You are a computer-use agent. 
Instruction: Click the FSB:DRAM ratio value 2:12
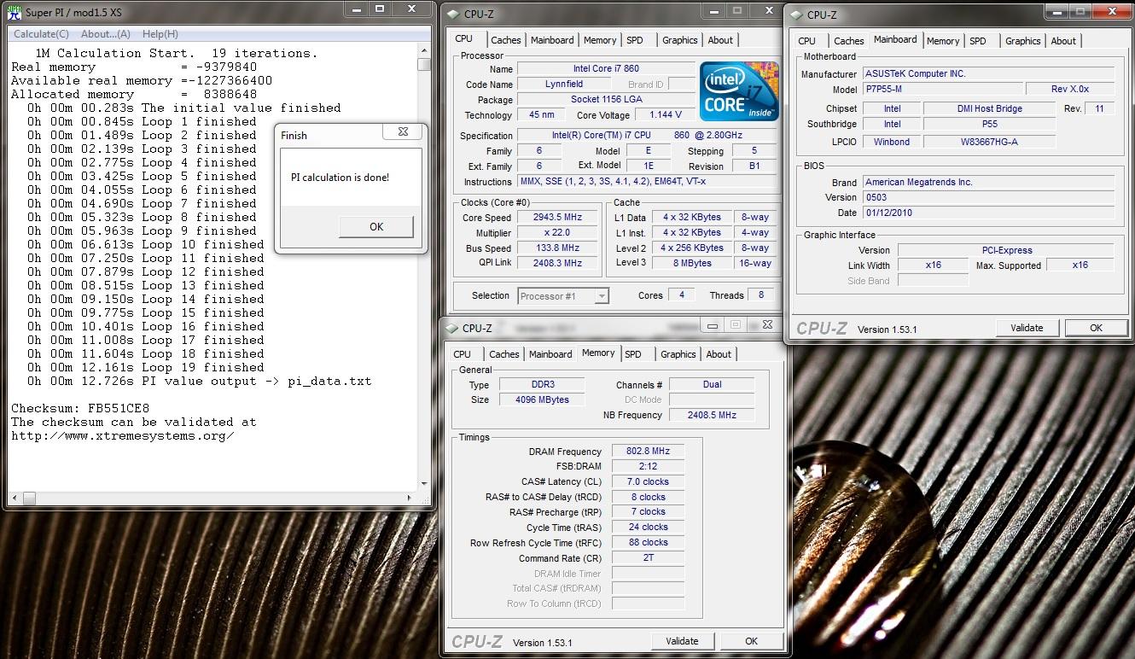(x=649, y=467)
